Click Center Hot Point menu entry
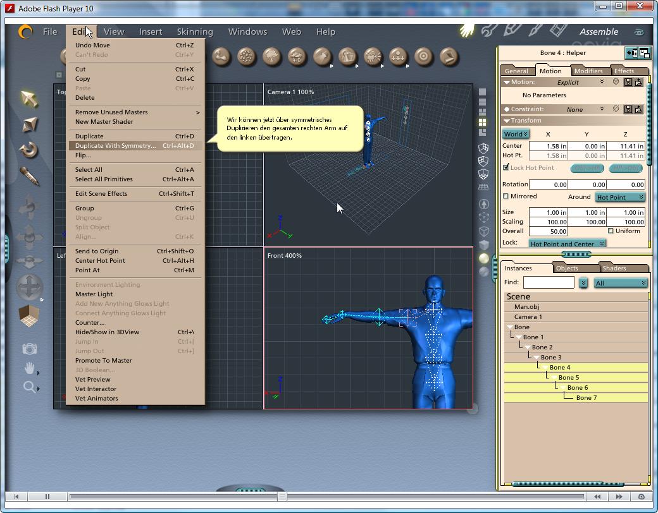Viewport: 658px width, 513px height. tap(100, 260)
